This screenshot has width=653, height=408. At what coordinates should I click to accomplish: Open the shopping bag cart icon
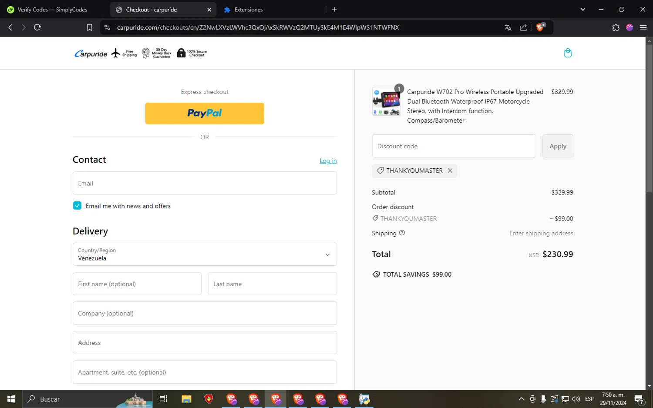(x=568, y=53)
